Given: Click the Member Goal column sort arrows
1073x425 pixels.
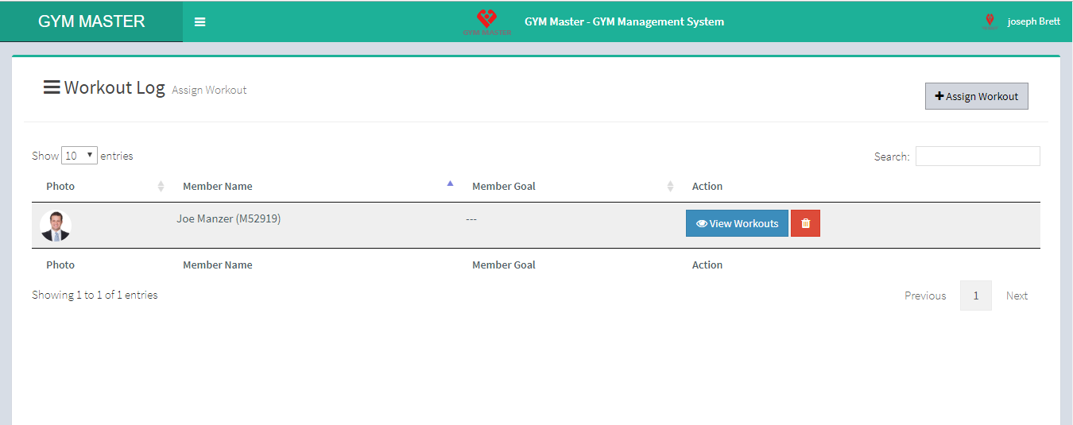Looking at the screenshot, I should (670, 187).
